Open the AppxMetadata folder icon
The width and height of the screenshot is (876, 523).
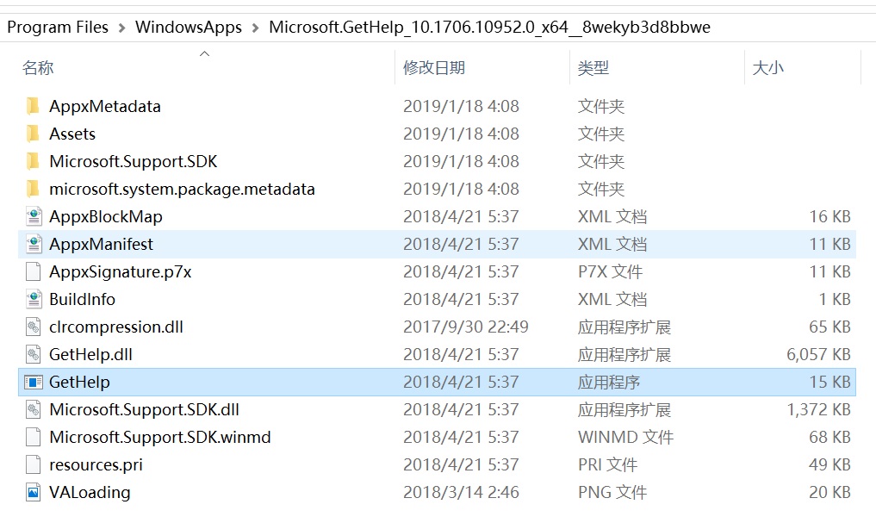tap(33, 106)
